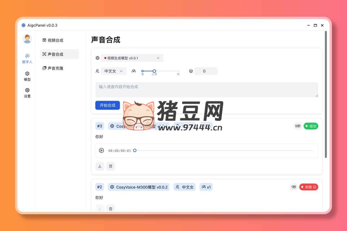Delete the #3 synthesis result
Viewport: 347px width, 231px height.
(x=111, y=166)
